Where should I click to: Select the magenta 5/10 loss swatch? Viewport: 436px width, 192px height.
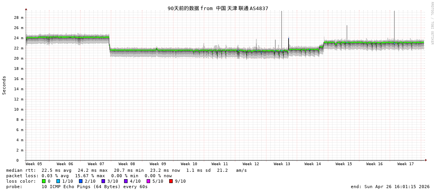[x=148, y=181]
